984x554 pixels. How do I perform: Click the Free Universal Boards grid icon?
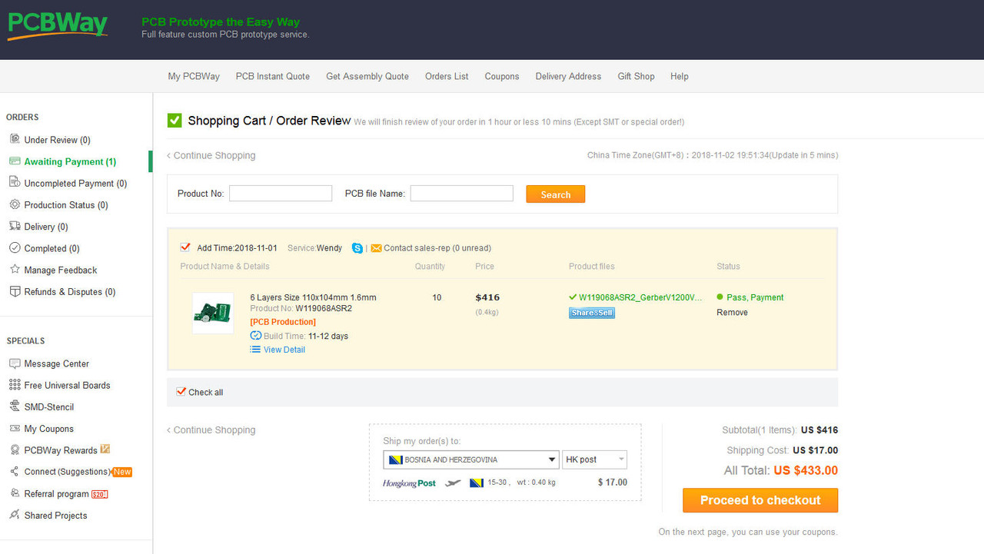(x=15, y=385)
